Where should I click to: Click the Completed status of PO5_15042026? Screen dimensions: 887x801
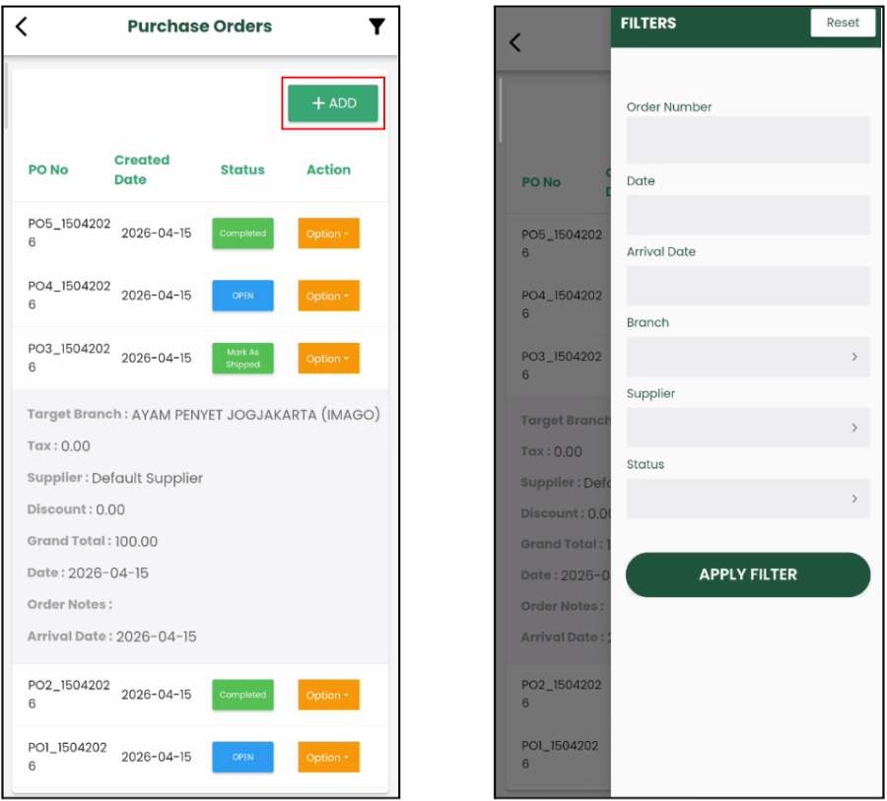242,234
